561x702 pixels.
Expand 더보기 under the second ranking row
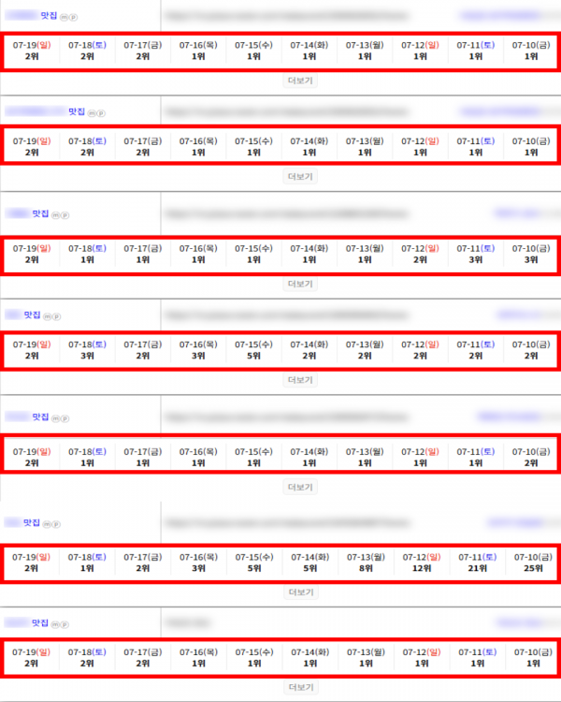pos(300,176)
